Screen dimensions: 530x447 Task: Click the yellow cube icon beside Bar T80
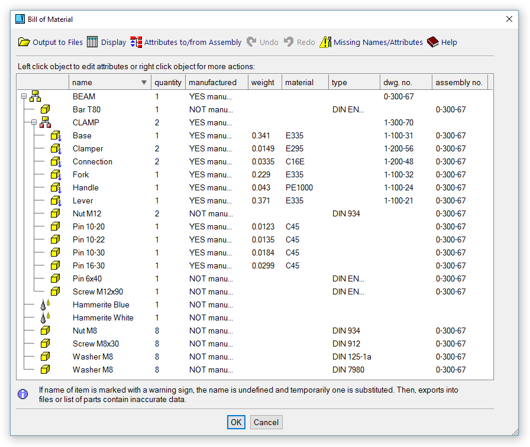[x=46, y=109]
